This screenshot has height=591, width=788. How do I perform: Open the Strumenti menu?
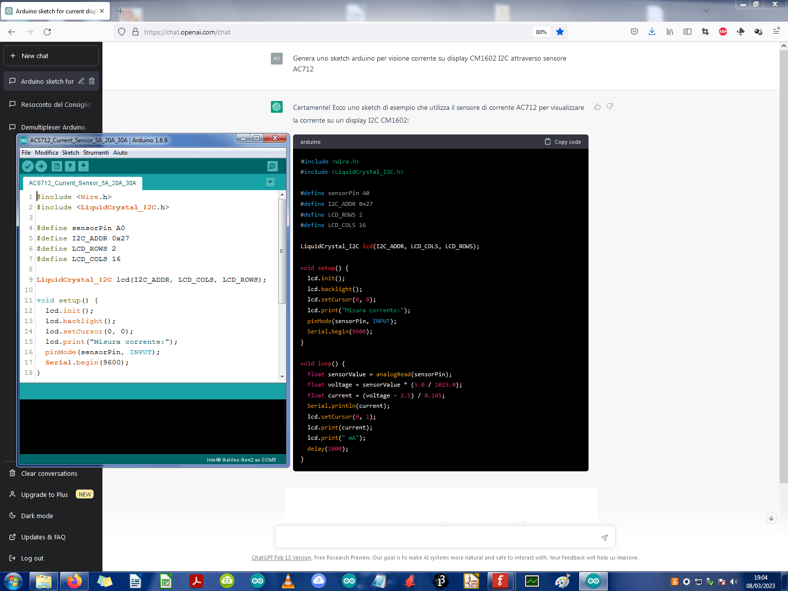point(96,153)
